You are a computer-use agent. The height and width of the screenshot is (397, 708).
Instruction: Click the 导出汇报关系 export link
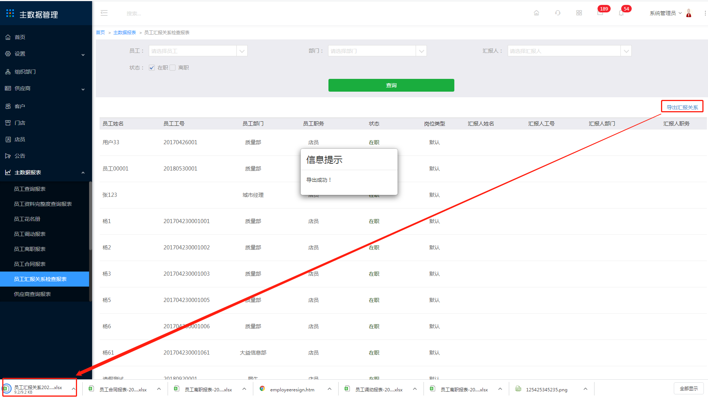tap(682, 107)
